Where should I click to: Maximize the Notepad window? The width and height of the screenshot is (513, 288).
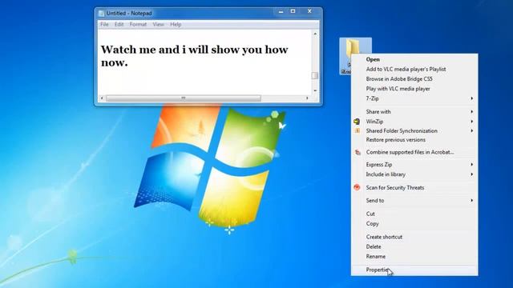tap(293, 11)
